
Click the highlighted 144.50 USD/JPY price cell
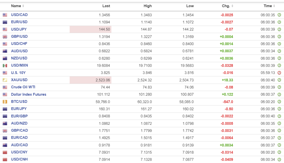(90, 29)
